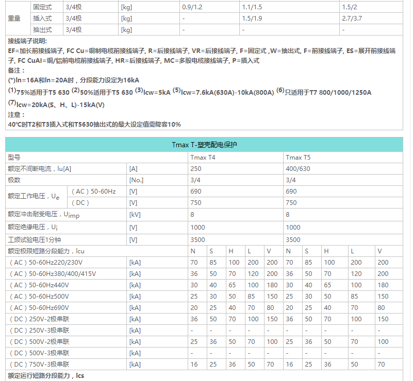The image size is (413, 381).
Task: Click the "400/630" rated current value
Action: click(x=298, y=169)
